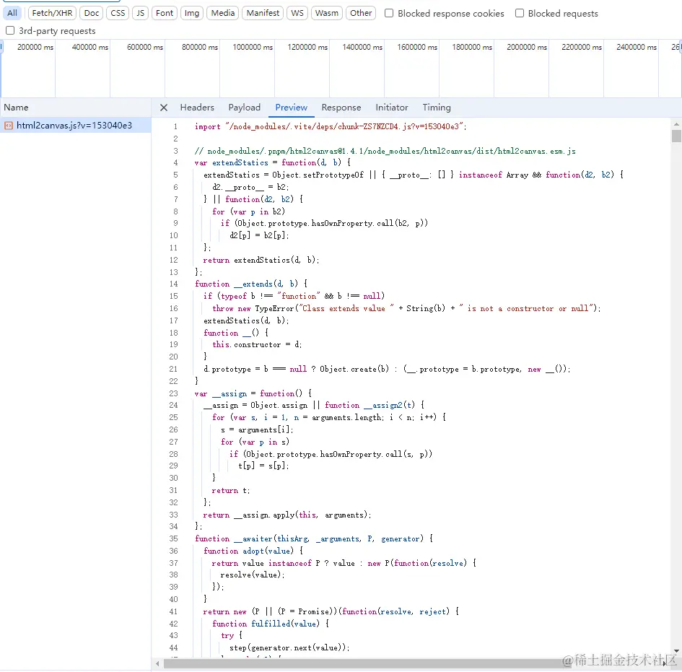Close the request details panel
Screen dimensions: 682x672
click(x=164, y=108)
